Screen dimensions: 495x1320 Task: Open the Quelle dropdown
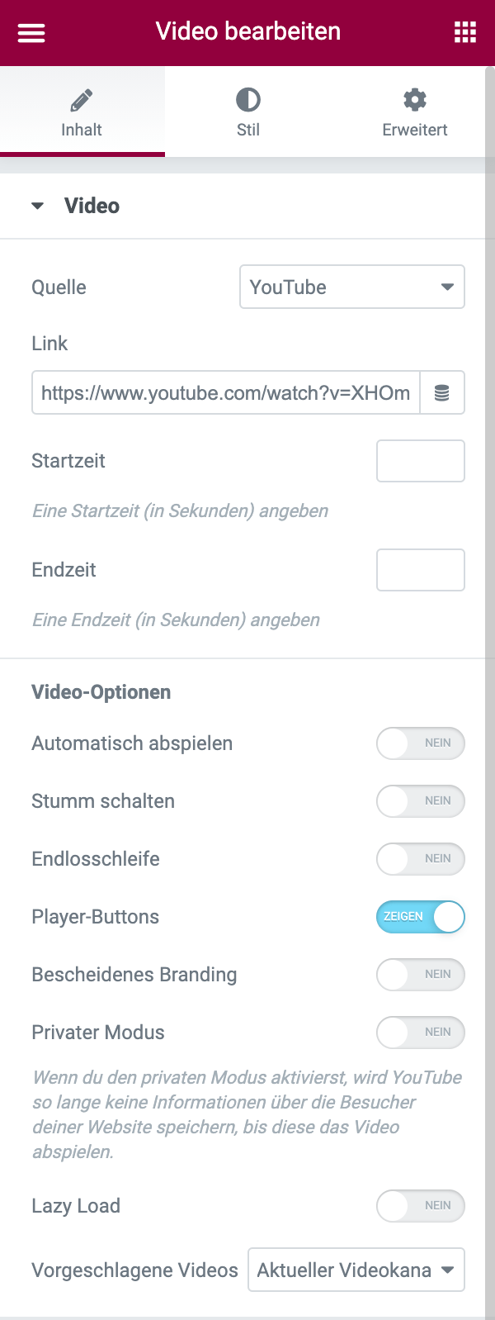(351, 287)
